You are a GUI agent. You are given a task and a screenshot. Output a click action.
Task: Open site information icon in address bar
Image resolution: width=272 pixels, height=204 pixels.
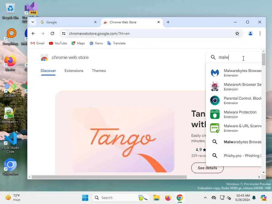pos(64,33)
